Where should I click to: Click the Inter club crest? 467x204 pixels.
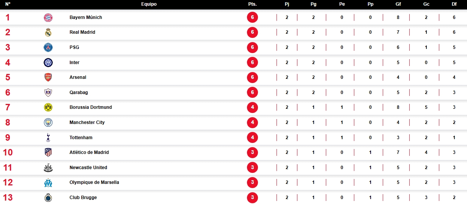(x=48, y=63)
